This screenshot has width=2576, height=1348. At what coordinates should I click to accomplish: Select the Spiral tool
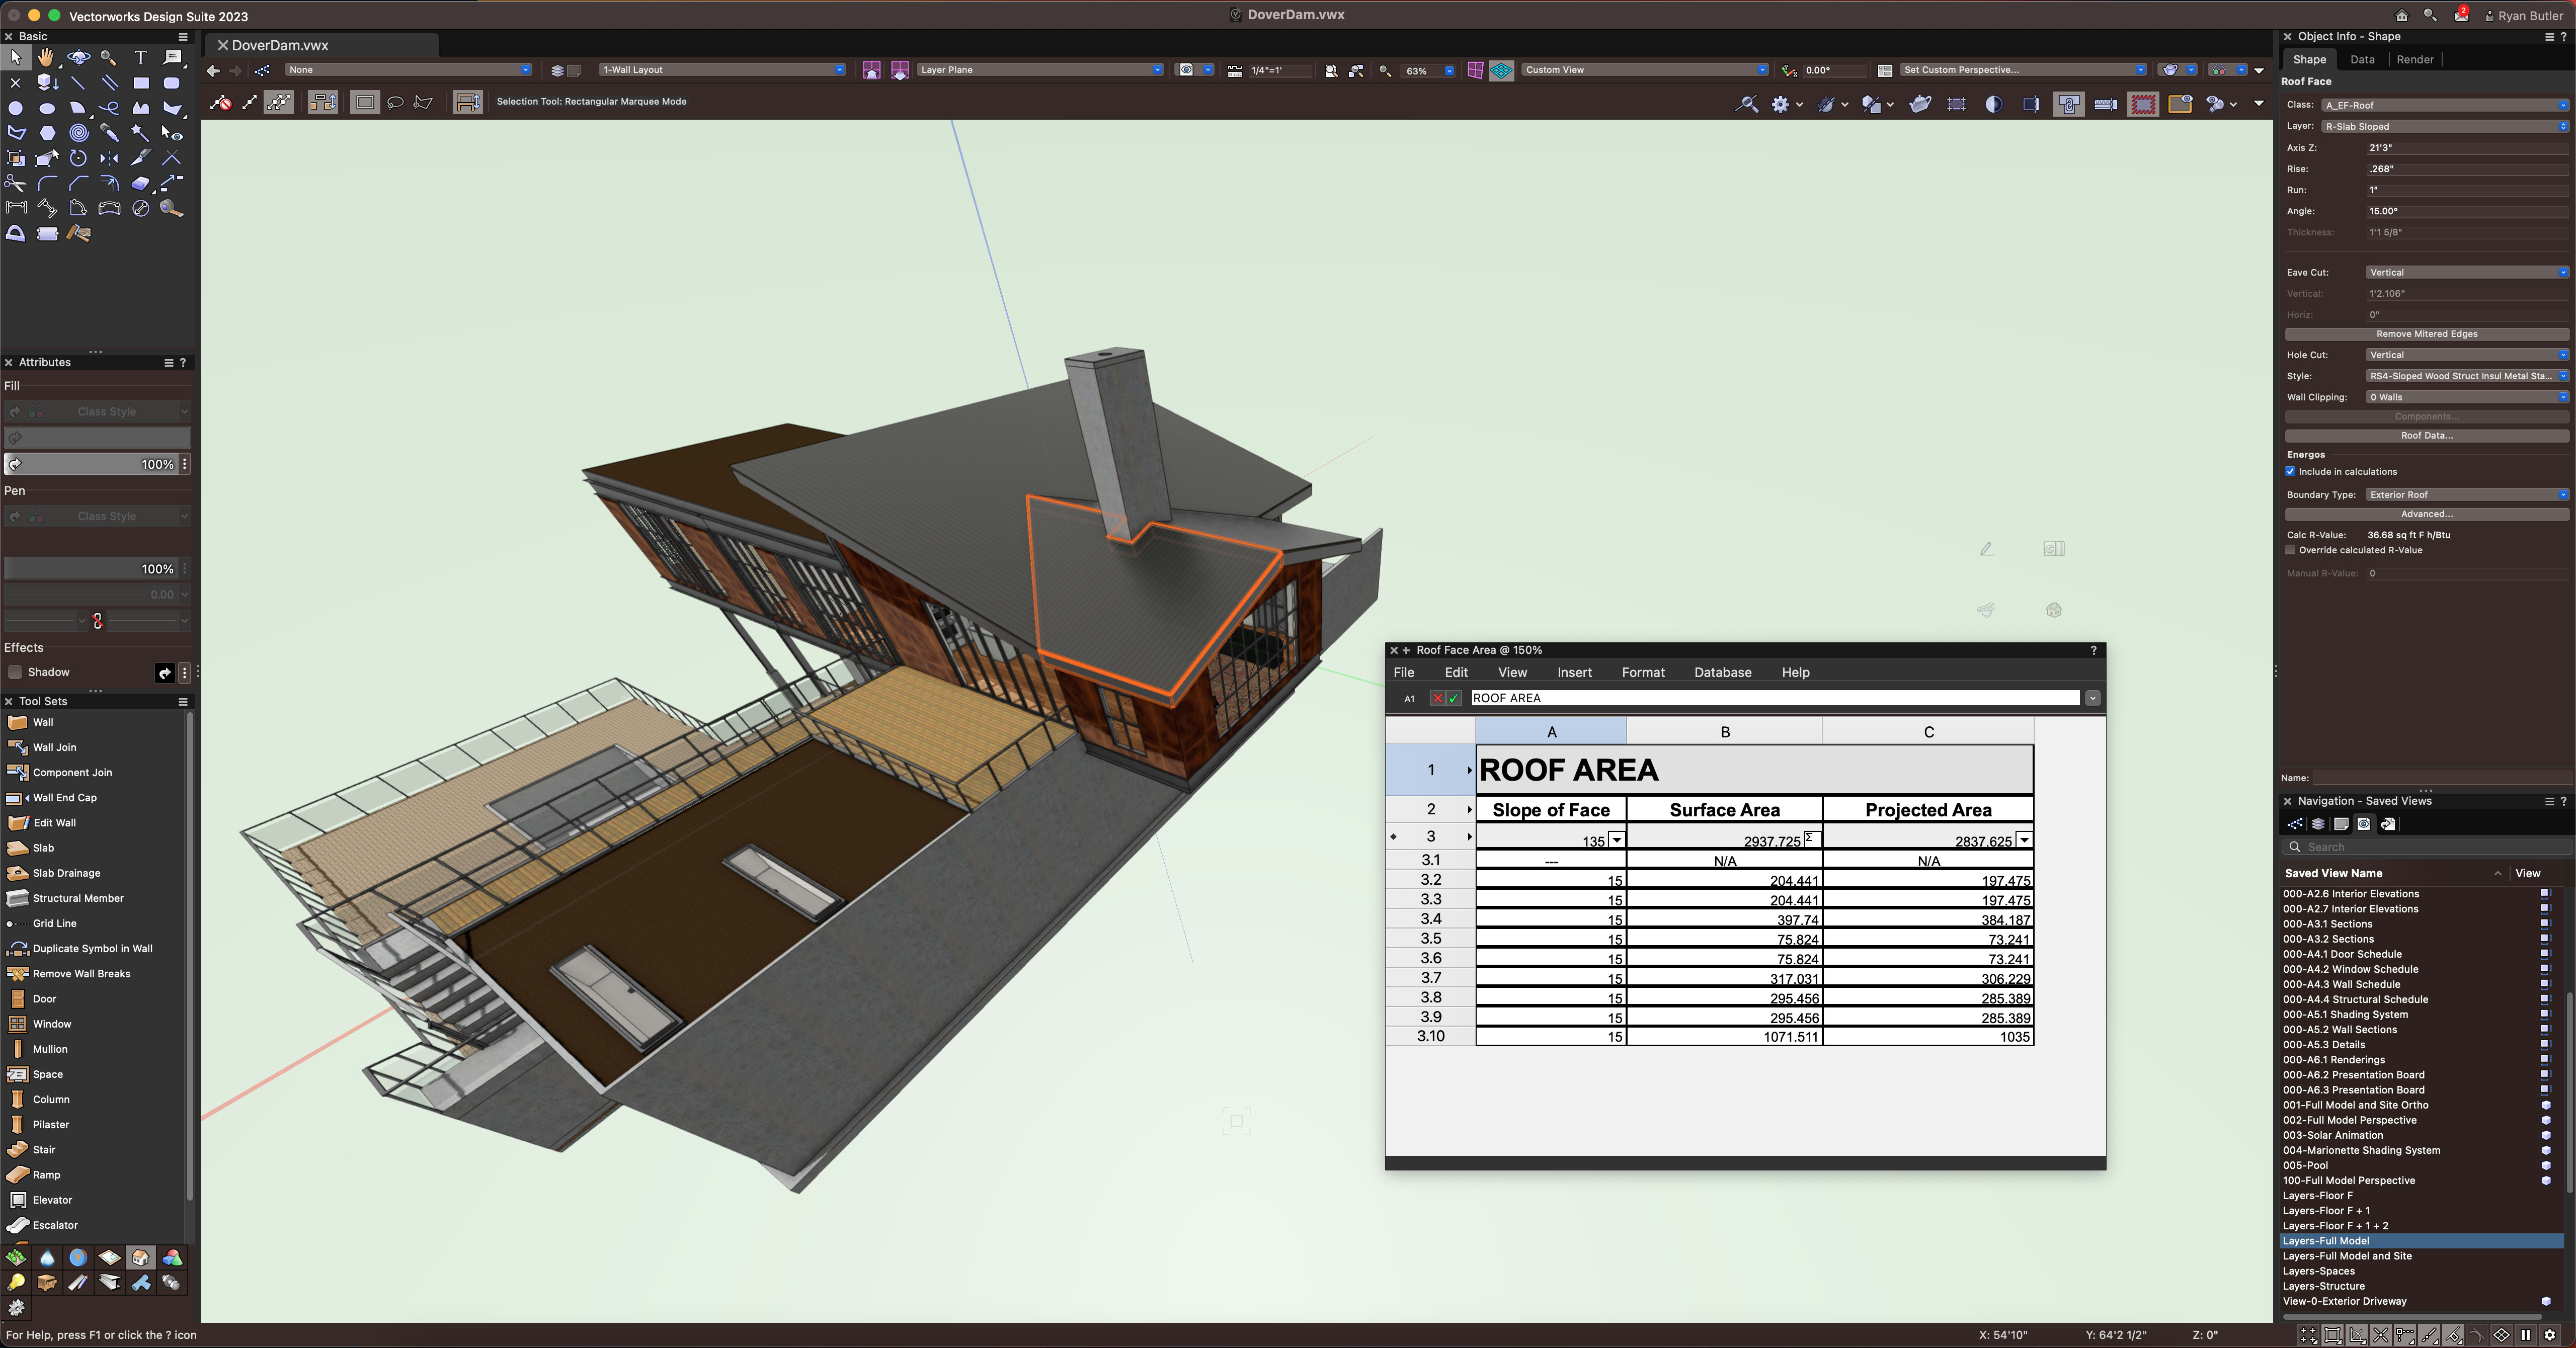click(x=78, y=133)
